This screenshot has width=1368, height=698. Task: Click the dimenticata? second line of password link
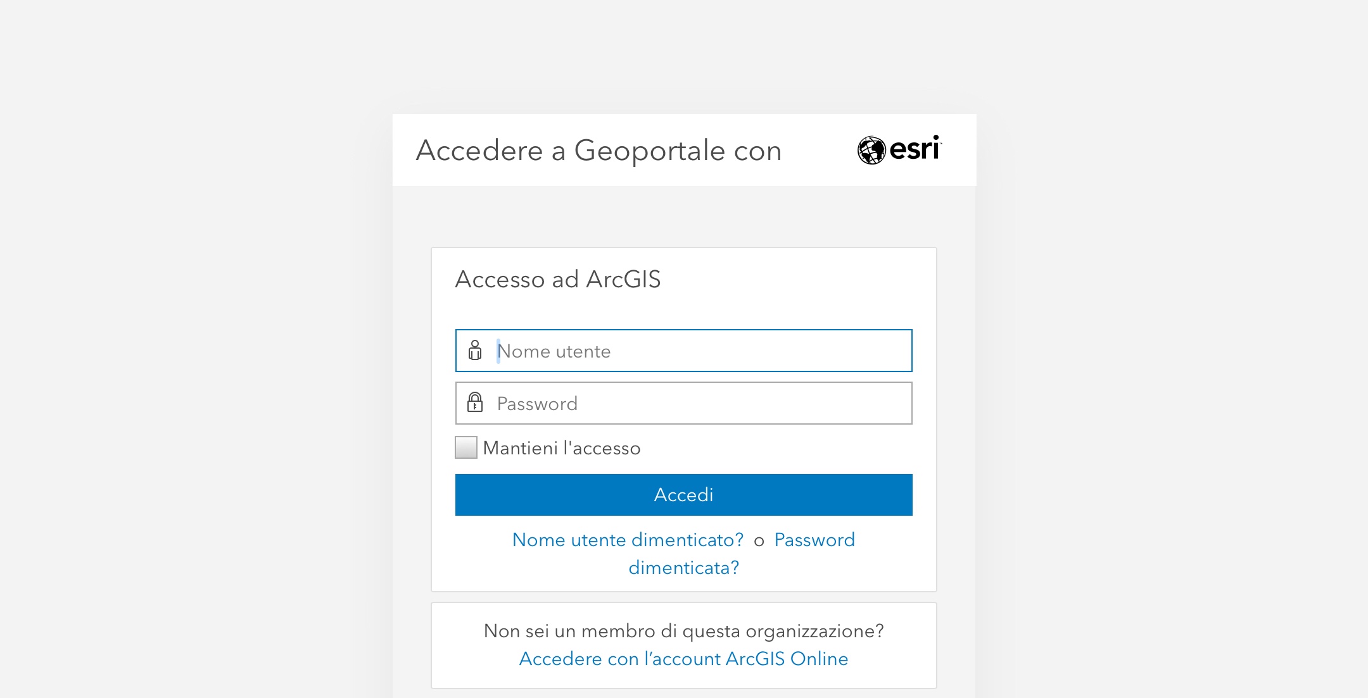pyautogui.click(x=684, y=568)
